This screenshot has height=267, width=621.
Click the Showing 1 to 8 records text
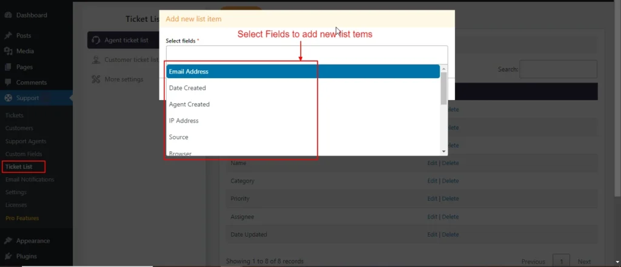point(264,262)
